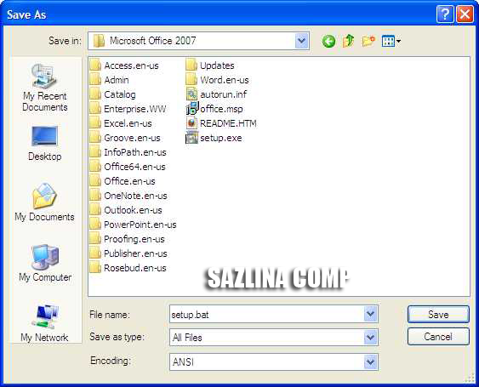Select the Admin folder icon
The width and height of the screenshot is (479, 387).
pyautogui.click(x=95, y=80)
